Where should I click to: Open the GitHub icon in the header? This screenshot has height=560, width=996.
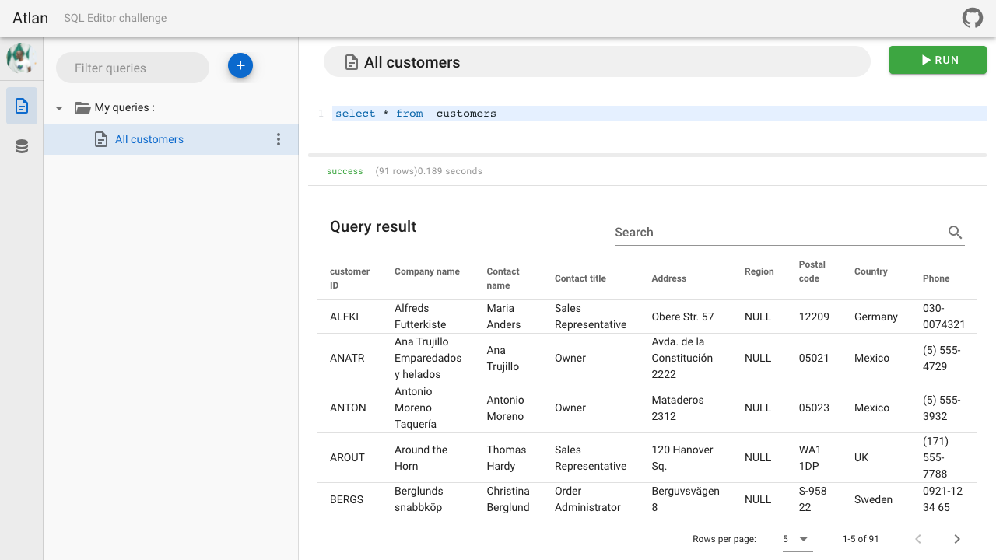(x=973, y=17)
